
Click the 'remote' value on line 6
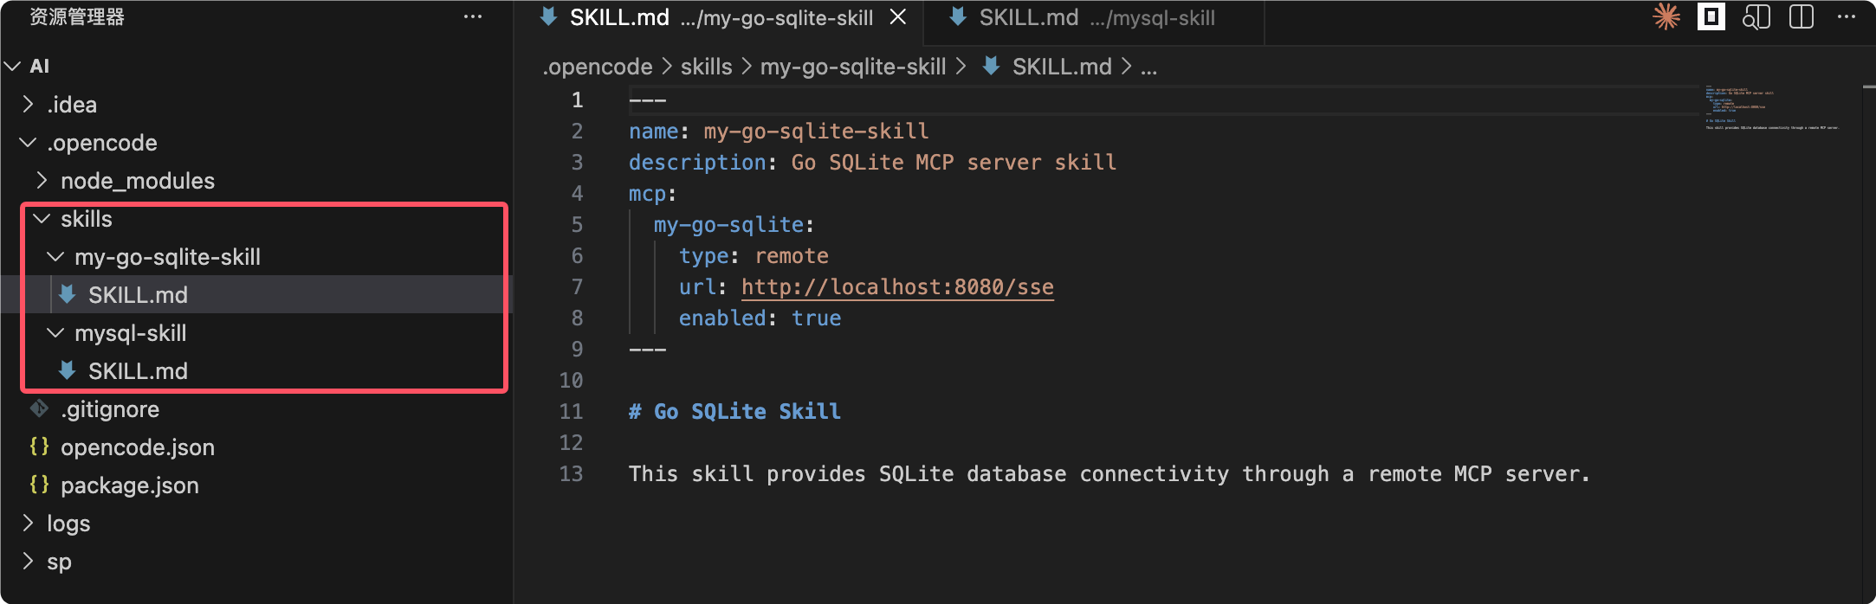(x=792, y=256)
